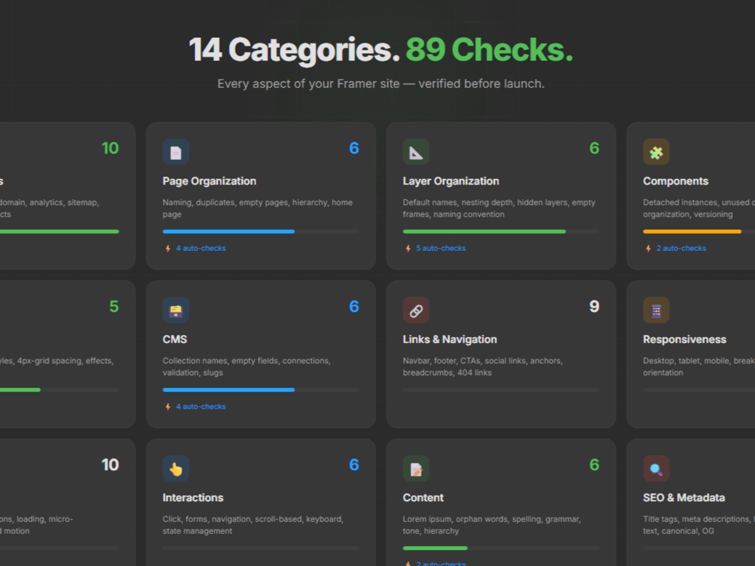
Task: Click the empty Interactions progress bar
Action: (x=261, y=548)
